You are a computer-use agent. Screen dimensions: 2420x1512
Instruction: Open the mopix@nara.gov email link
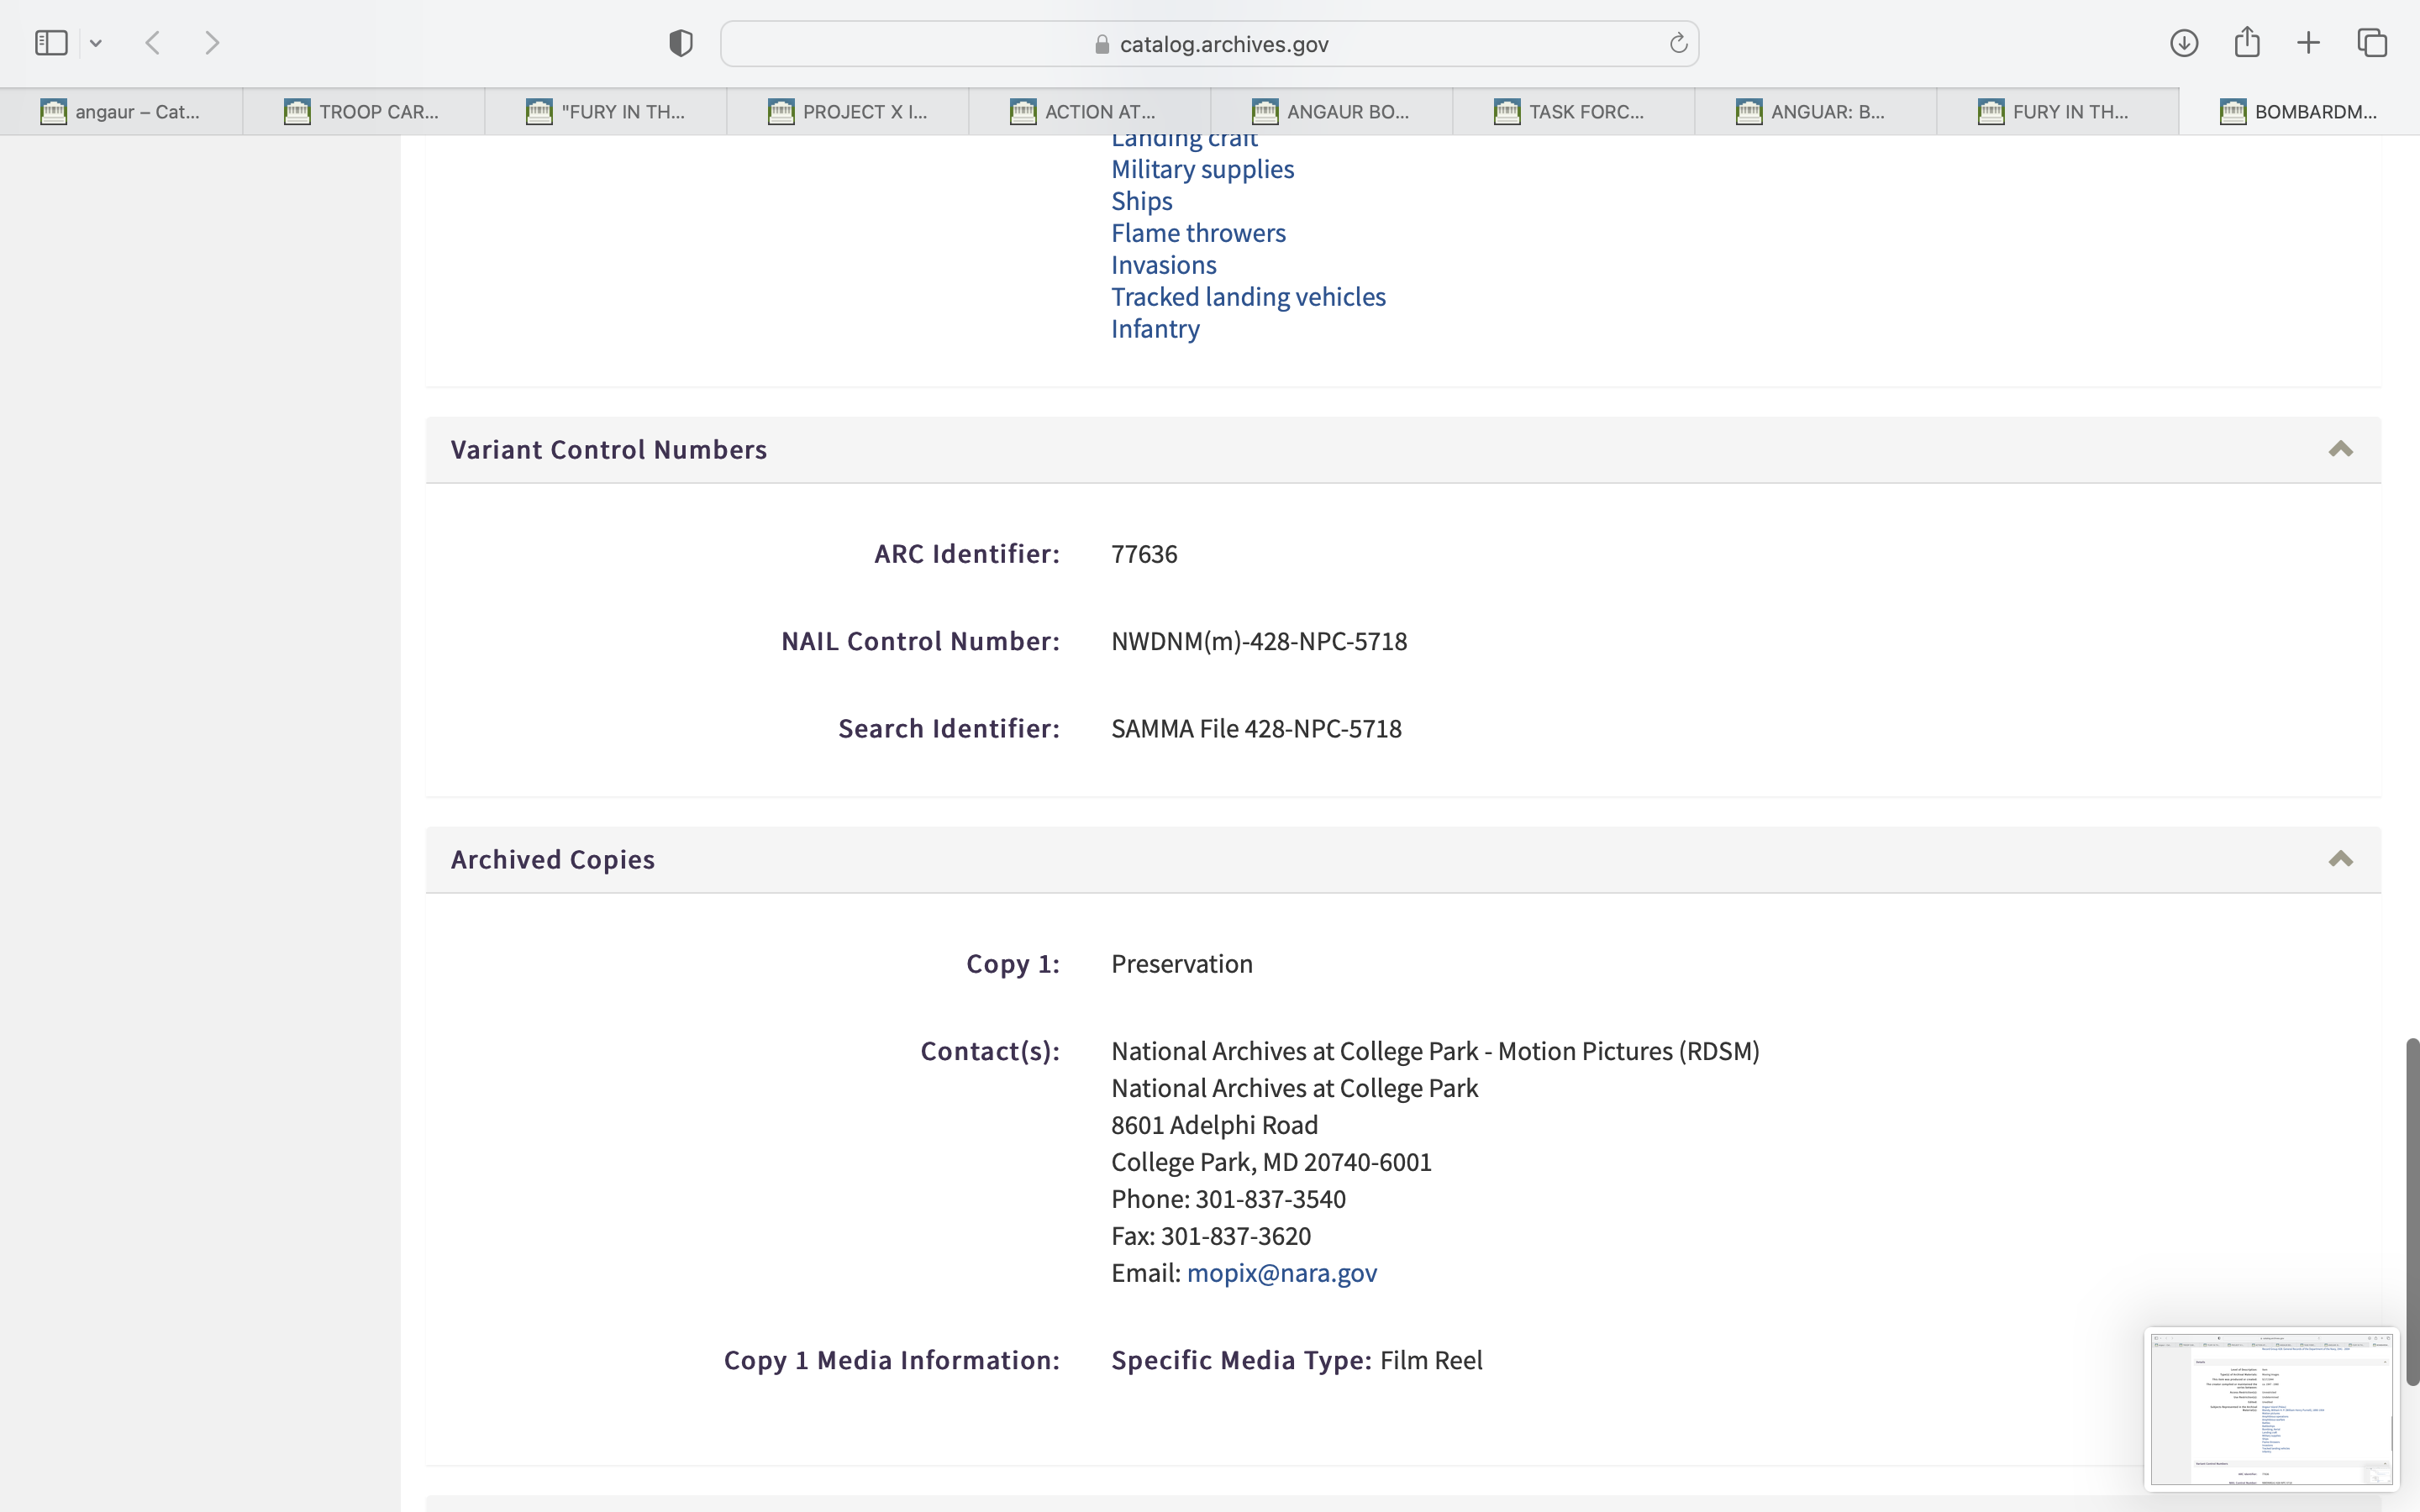(x=1281, y=1273)
